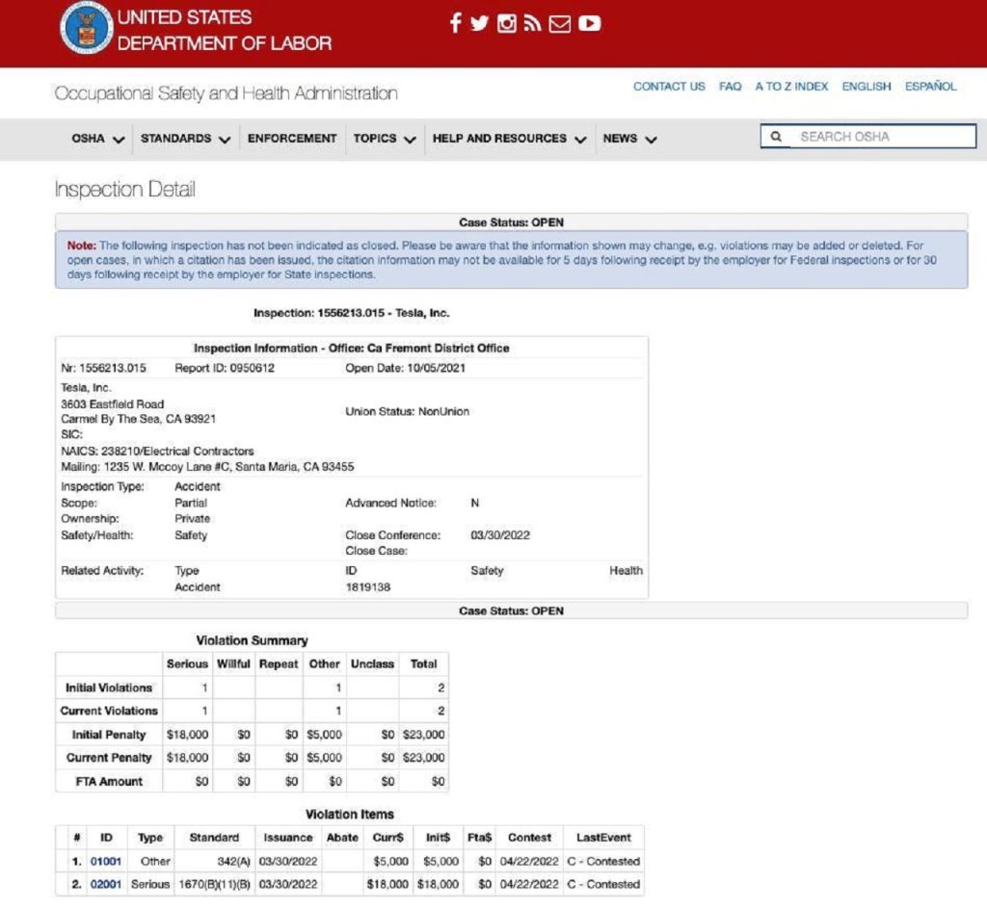Click the LastEvent column header
Screen dimensions: 987x909
(x=603, y=838)
